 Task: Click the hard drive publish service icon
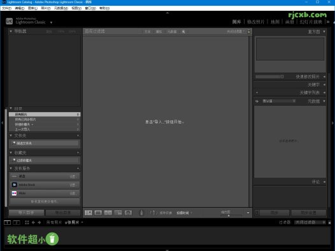pos(14,176)
